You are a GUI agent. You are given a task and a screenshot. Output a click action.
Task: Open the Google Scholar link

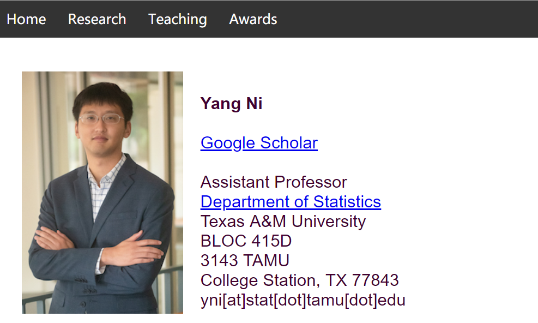259,143
